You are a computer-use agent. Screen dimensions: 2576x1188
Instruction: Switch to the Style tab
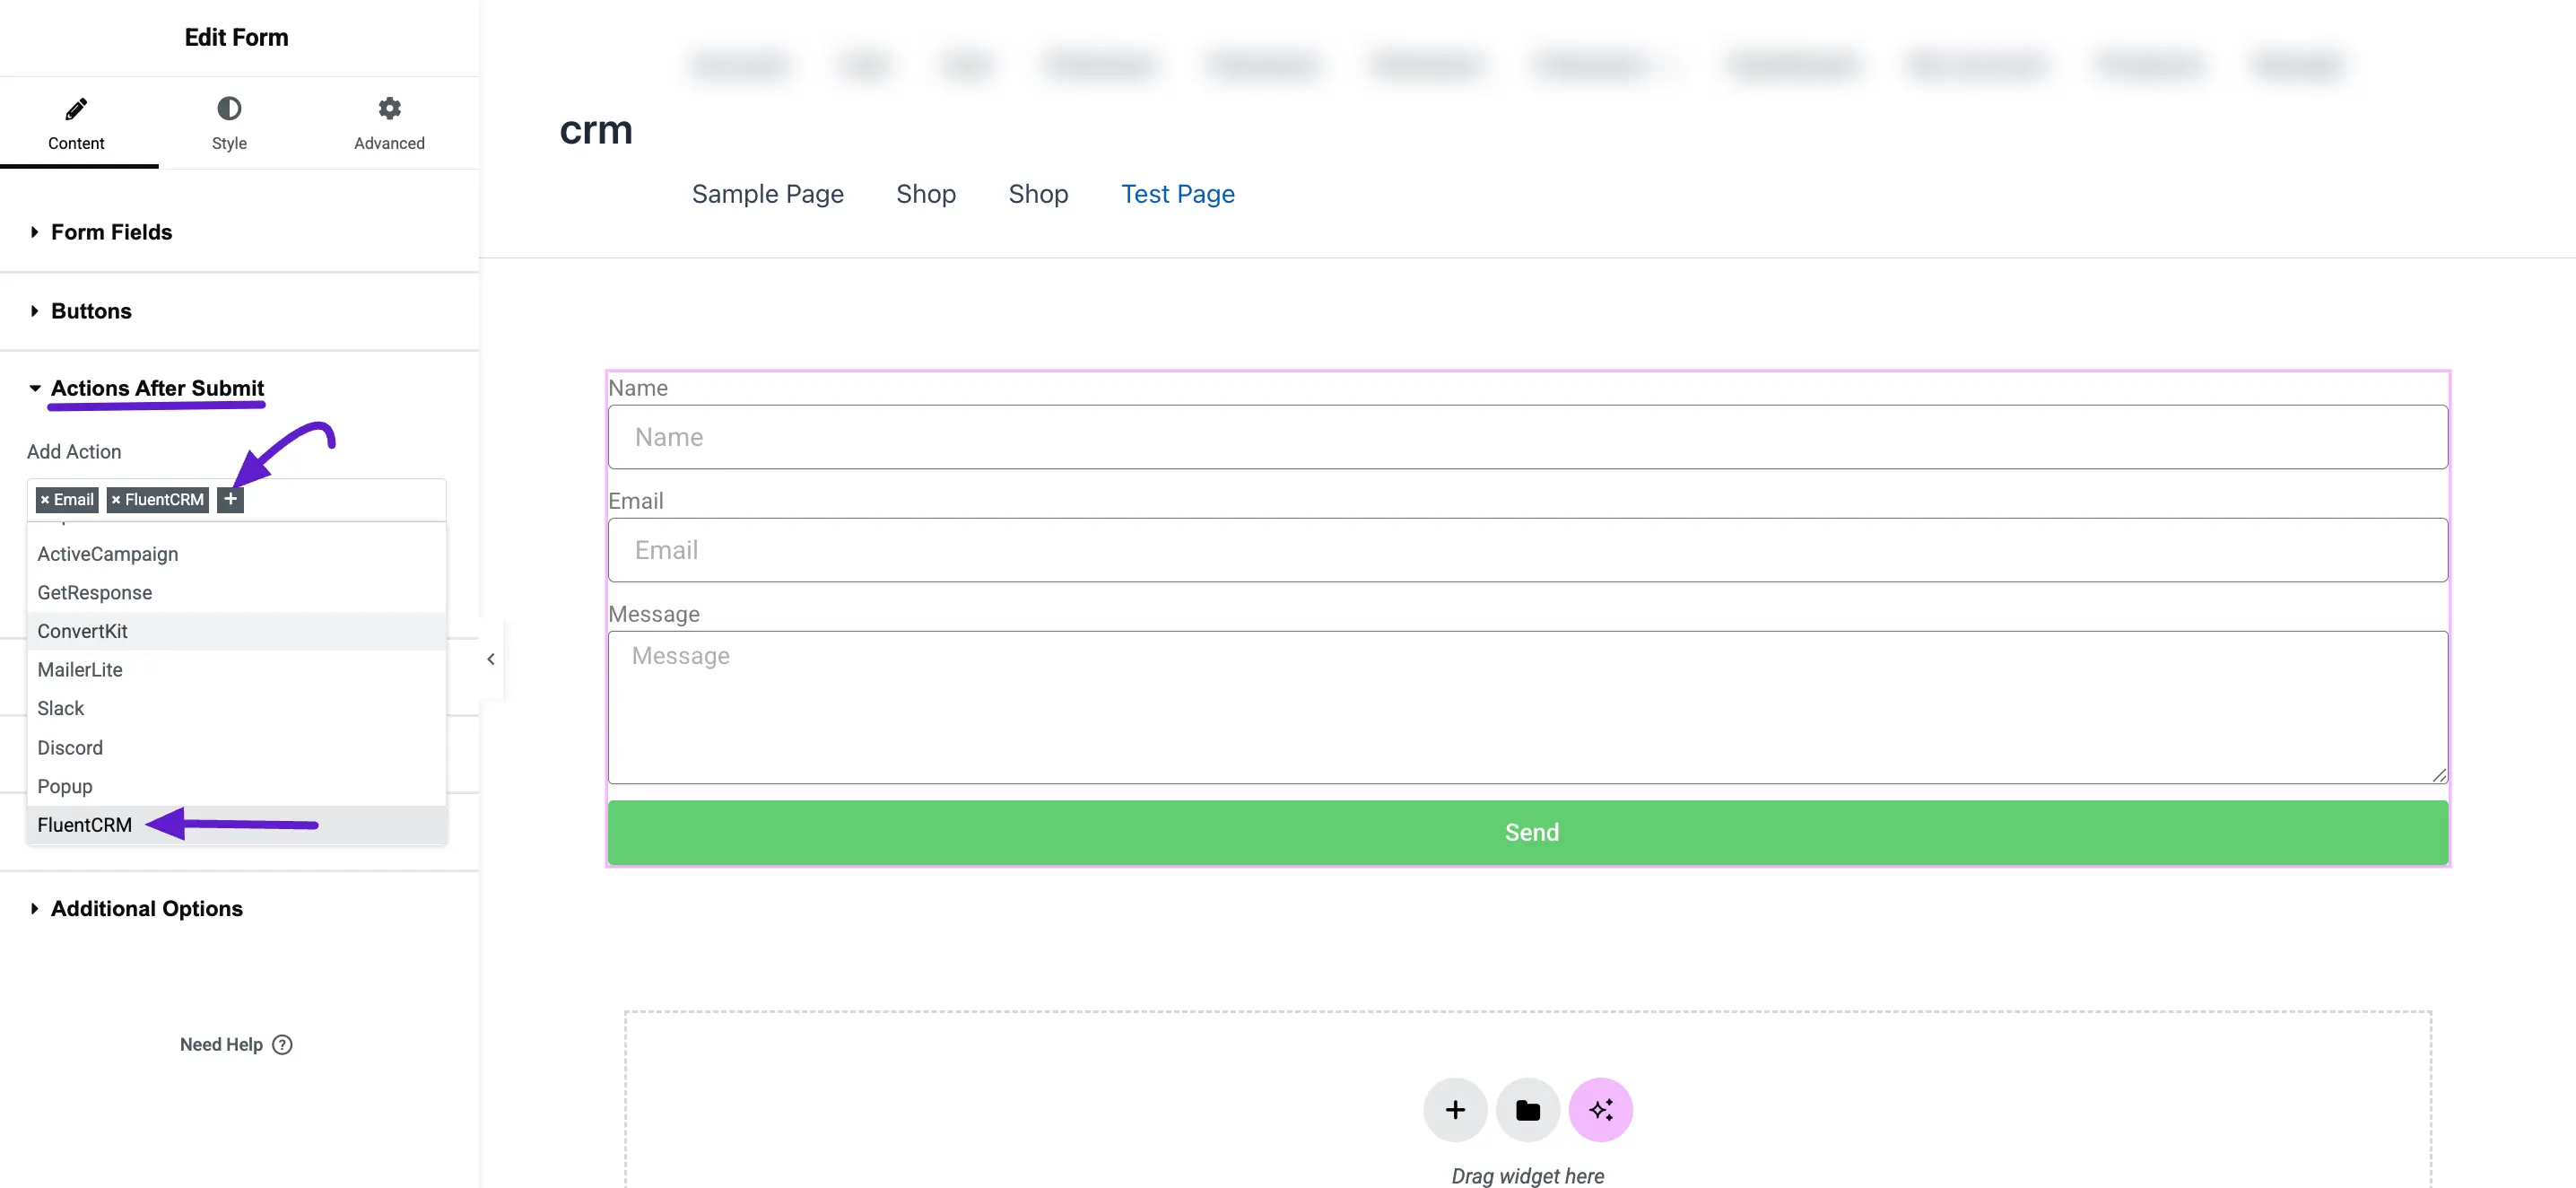coord(229,124)
